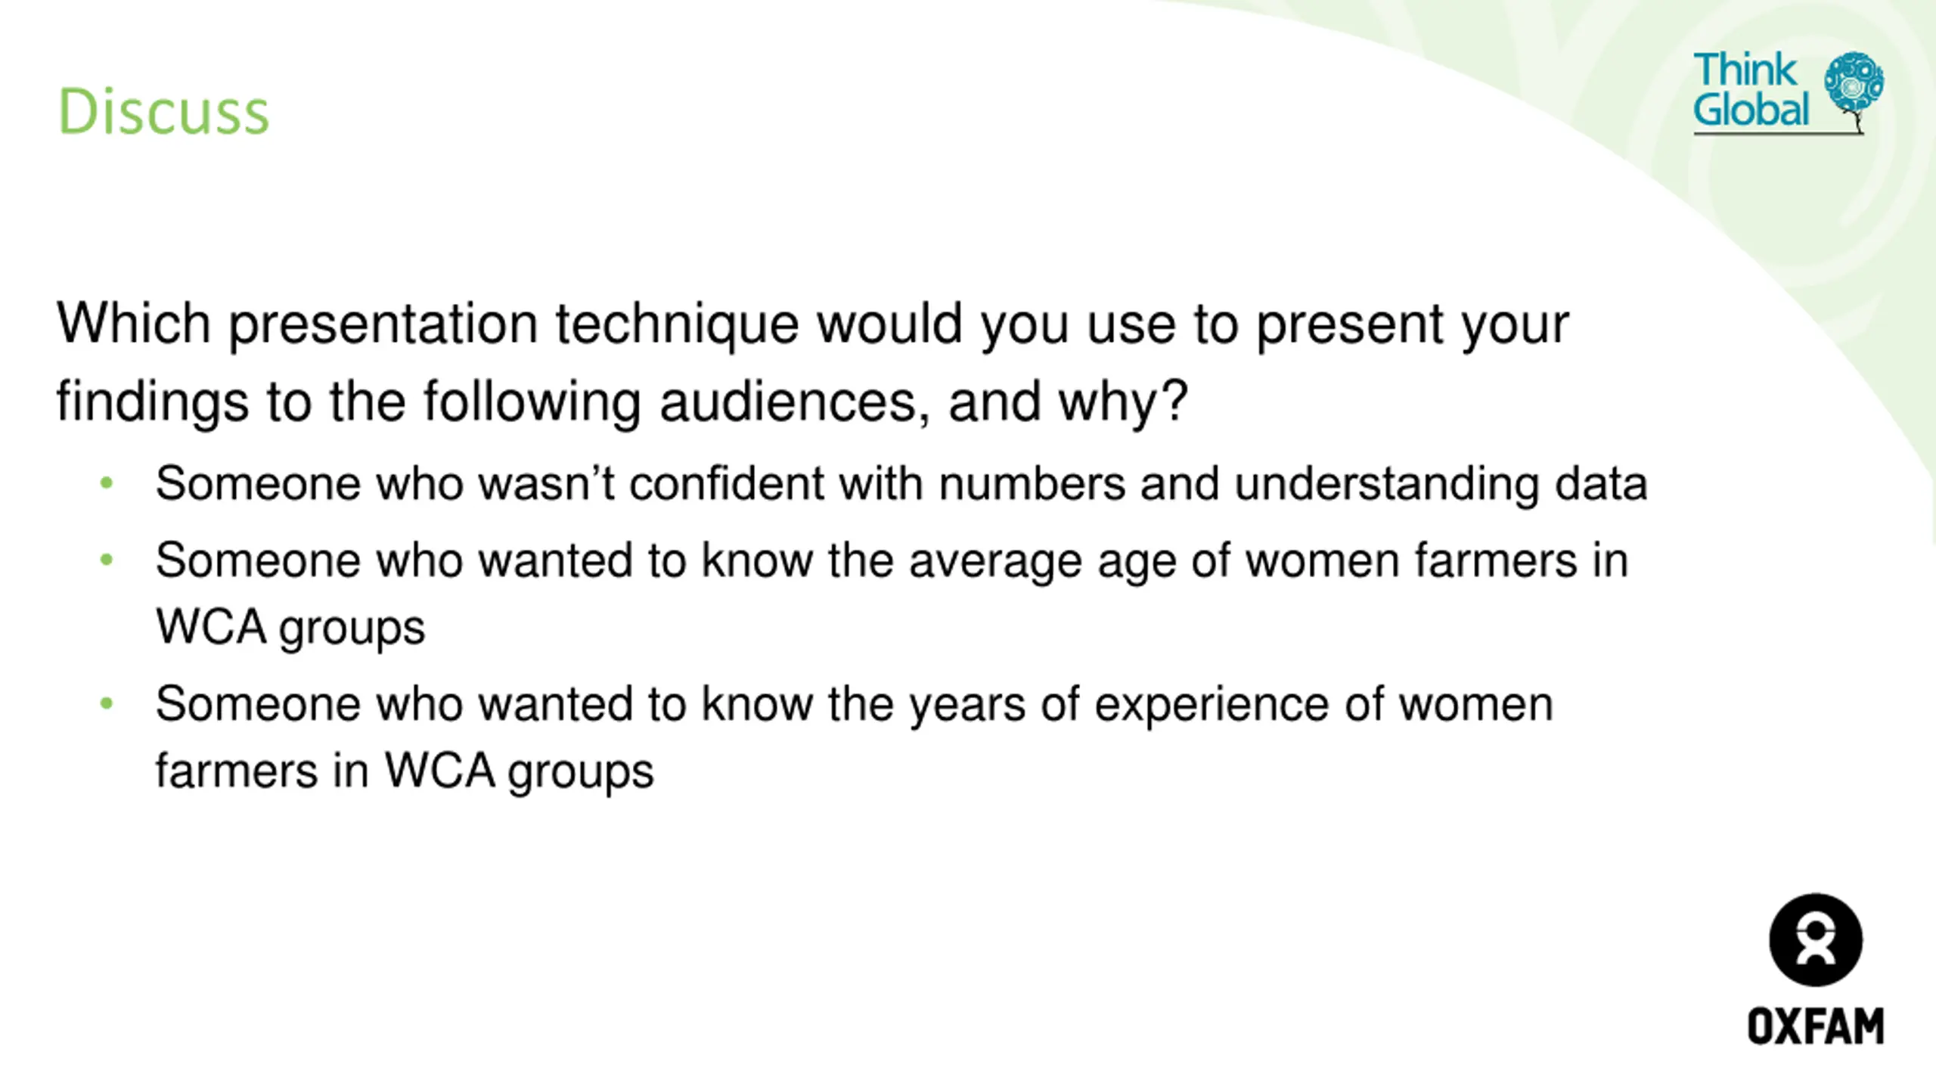Screen dimensions: 1936x1089
Task: Click the "farmers in WCA groups" last line
Action: pos(405,772)
